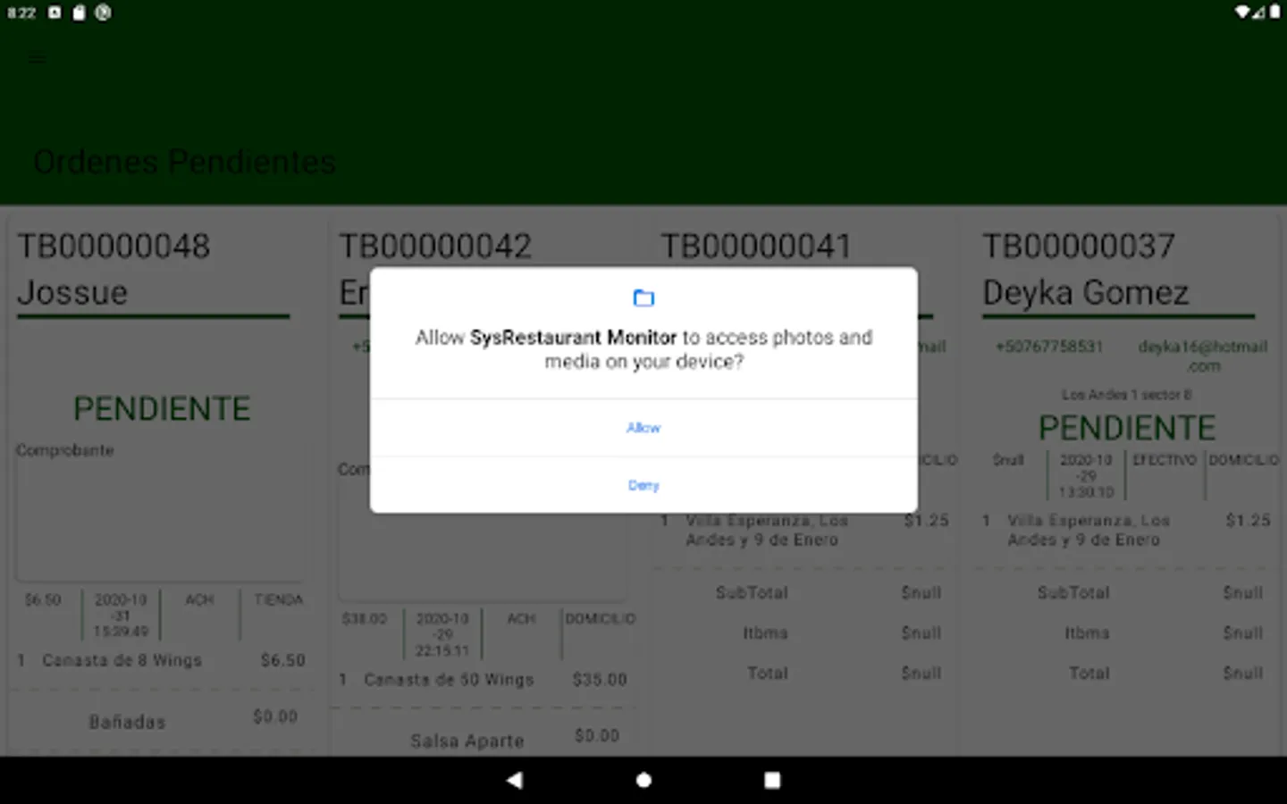Select order TB00000042 header
This screenshot has width=1287, height=804.
pos(435,247)
